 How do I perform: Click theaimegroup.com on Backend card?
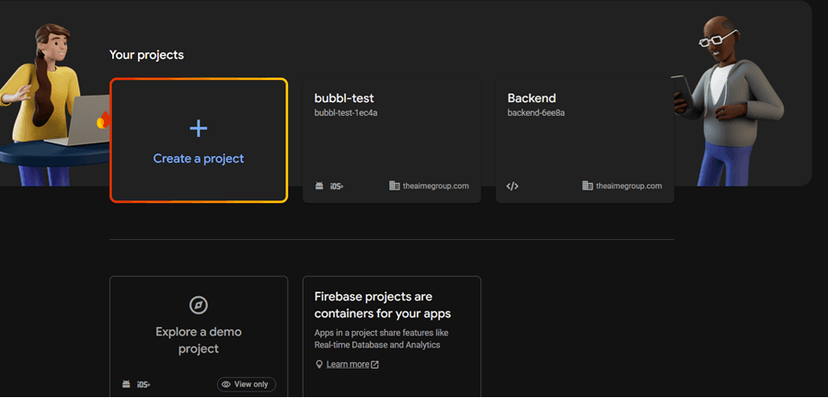629,186
